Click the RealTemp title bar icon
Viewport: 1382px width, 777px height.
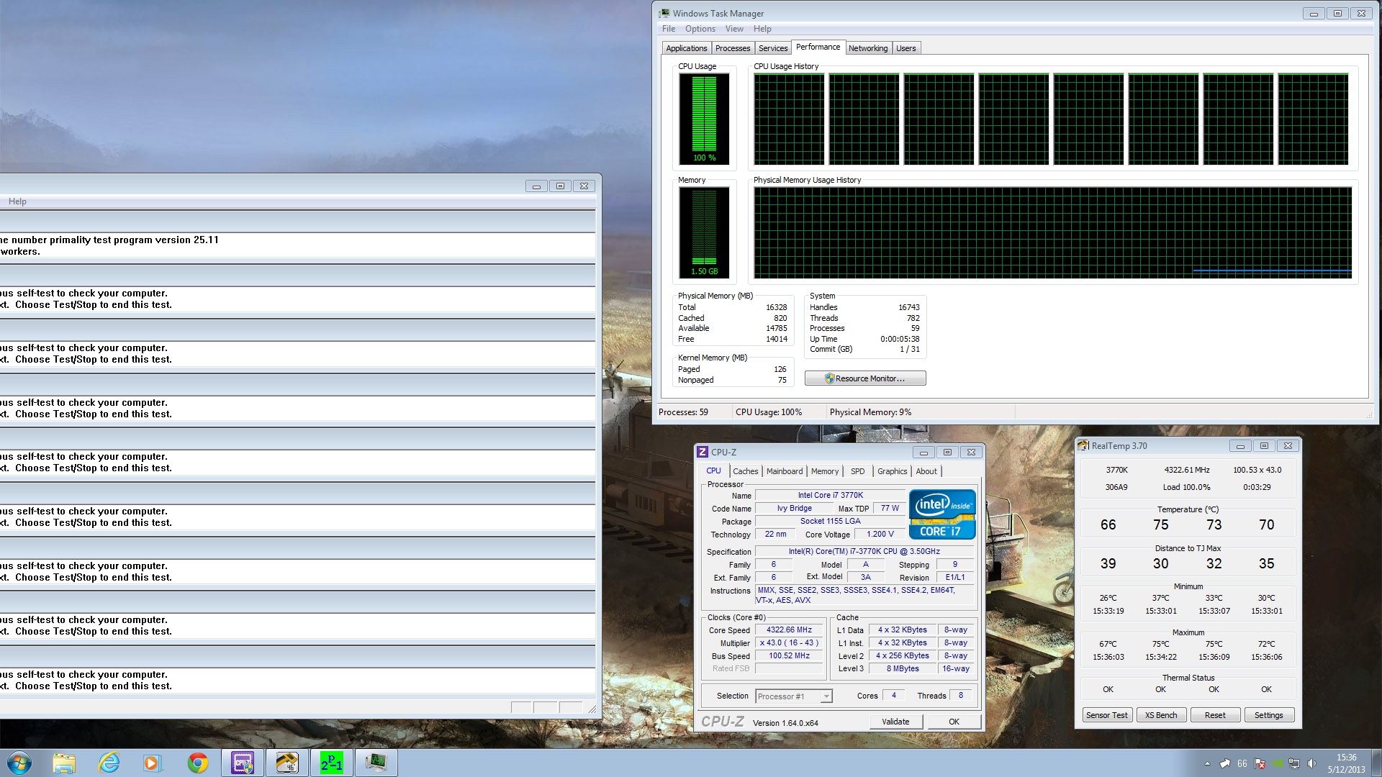(x=1083, y=445)
